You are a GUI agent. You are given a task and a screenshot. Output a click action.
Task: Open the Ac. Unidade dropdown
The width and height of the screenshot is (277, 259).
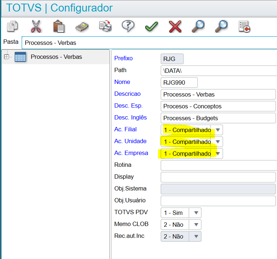click(x=218, y=142)
